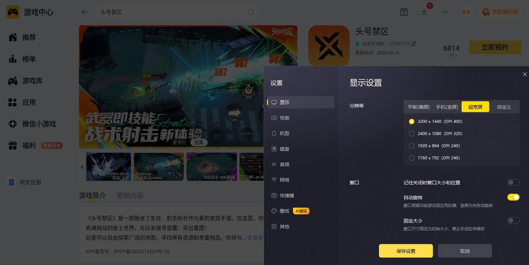
Task: Open 应用 apps section
Action: coord(22,102)
